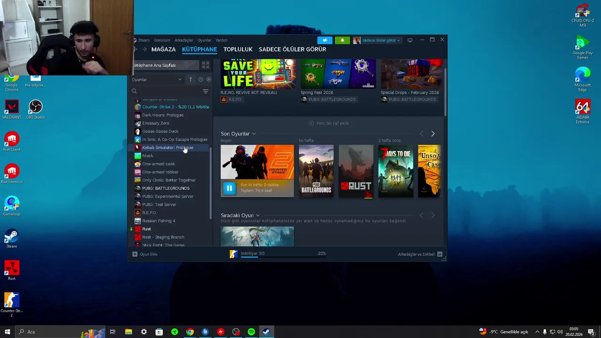Select the Rust cover in Son Oyunlar
Screen dimensions: 601x338
point(356,171)
